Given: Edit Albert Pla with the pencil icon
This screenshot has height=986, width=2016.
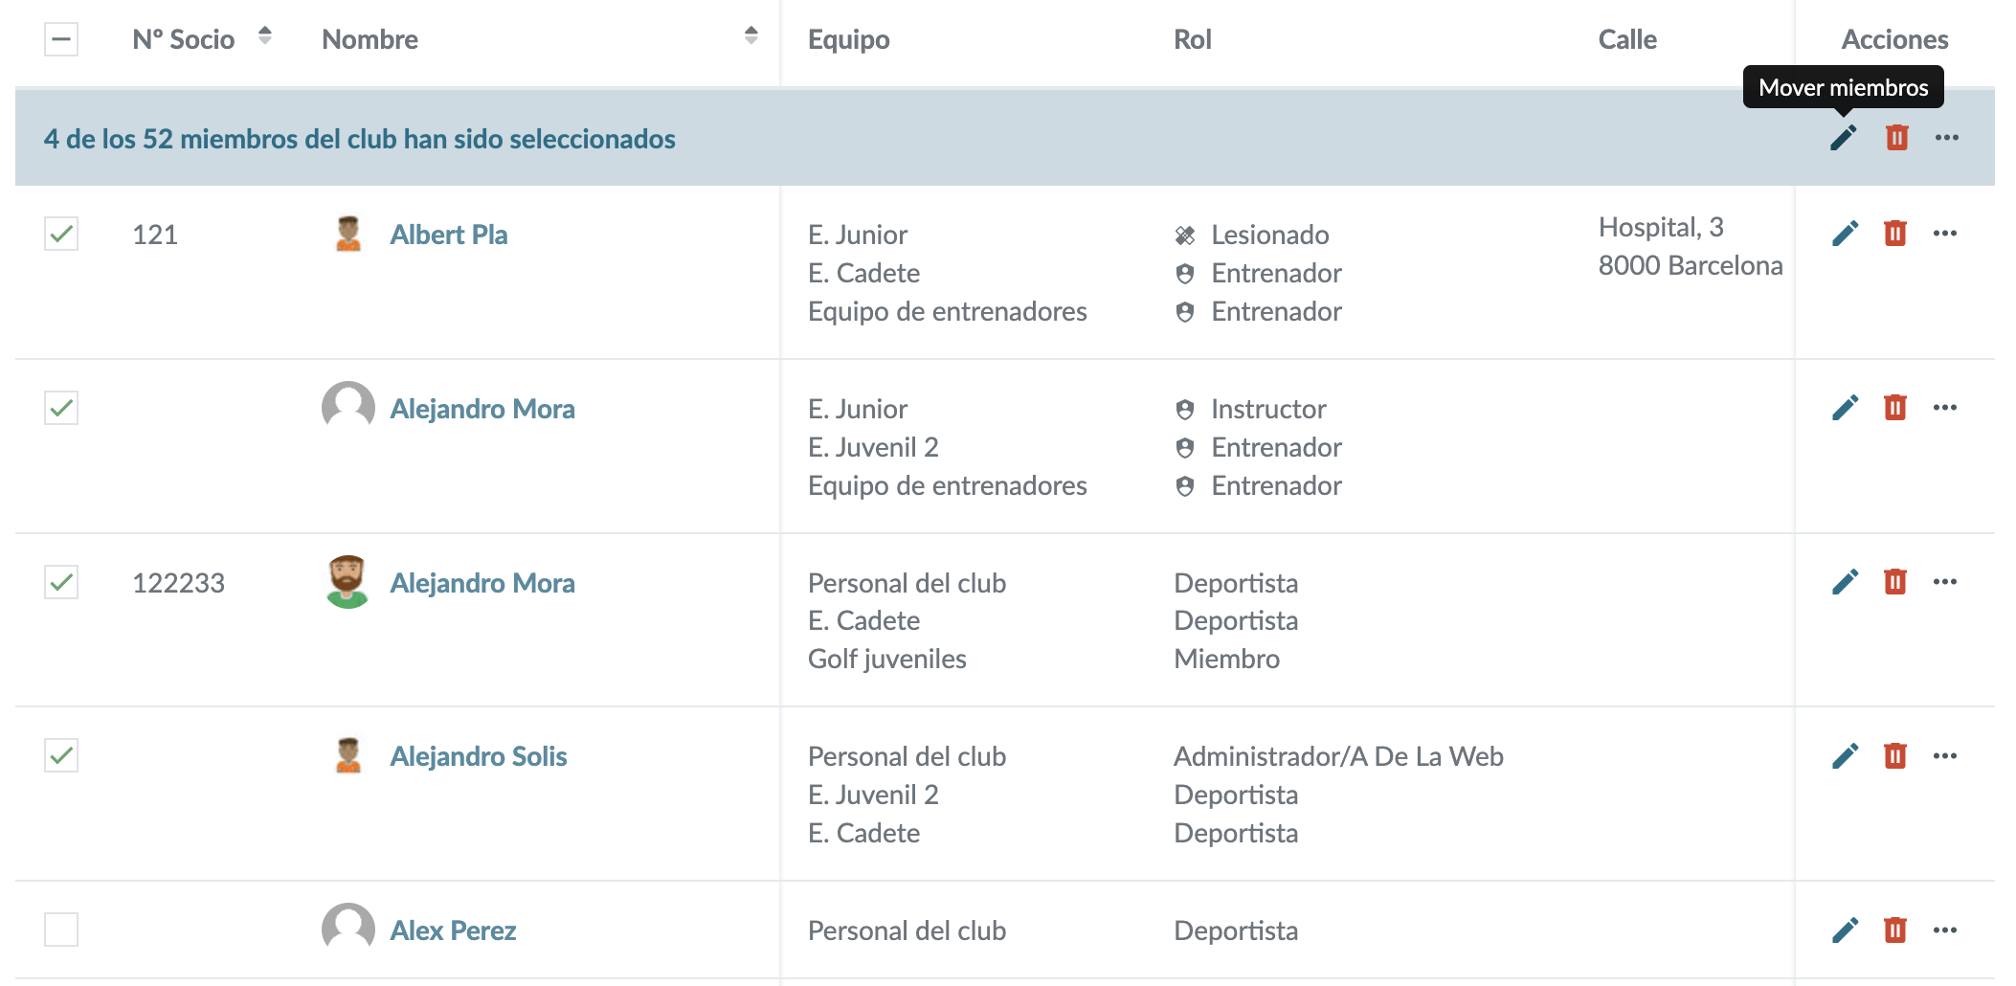Looking at the screenshot, I should click(x=1845, y=234).
